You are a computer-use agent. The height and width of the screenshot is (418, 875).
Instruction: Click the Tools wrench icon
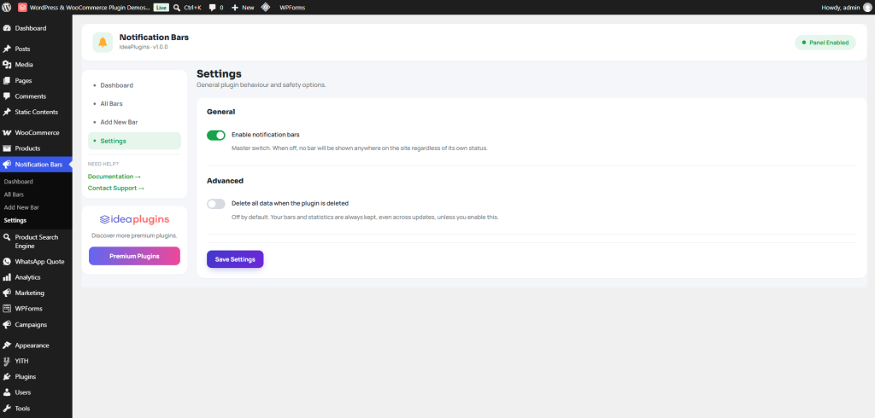tap(7, 408)
